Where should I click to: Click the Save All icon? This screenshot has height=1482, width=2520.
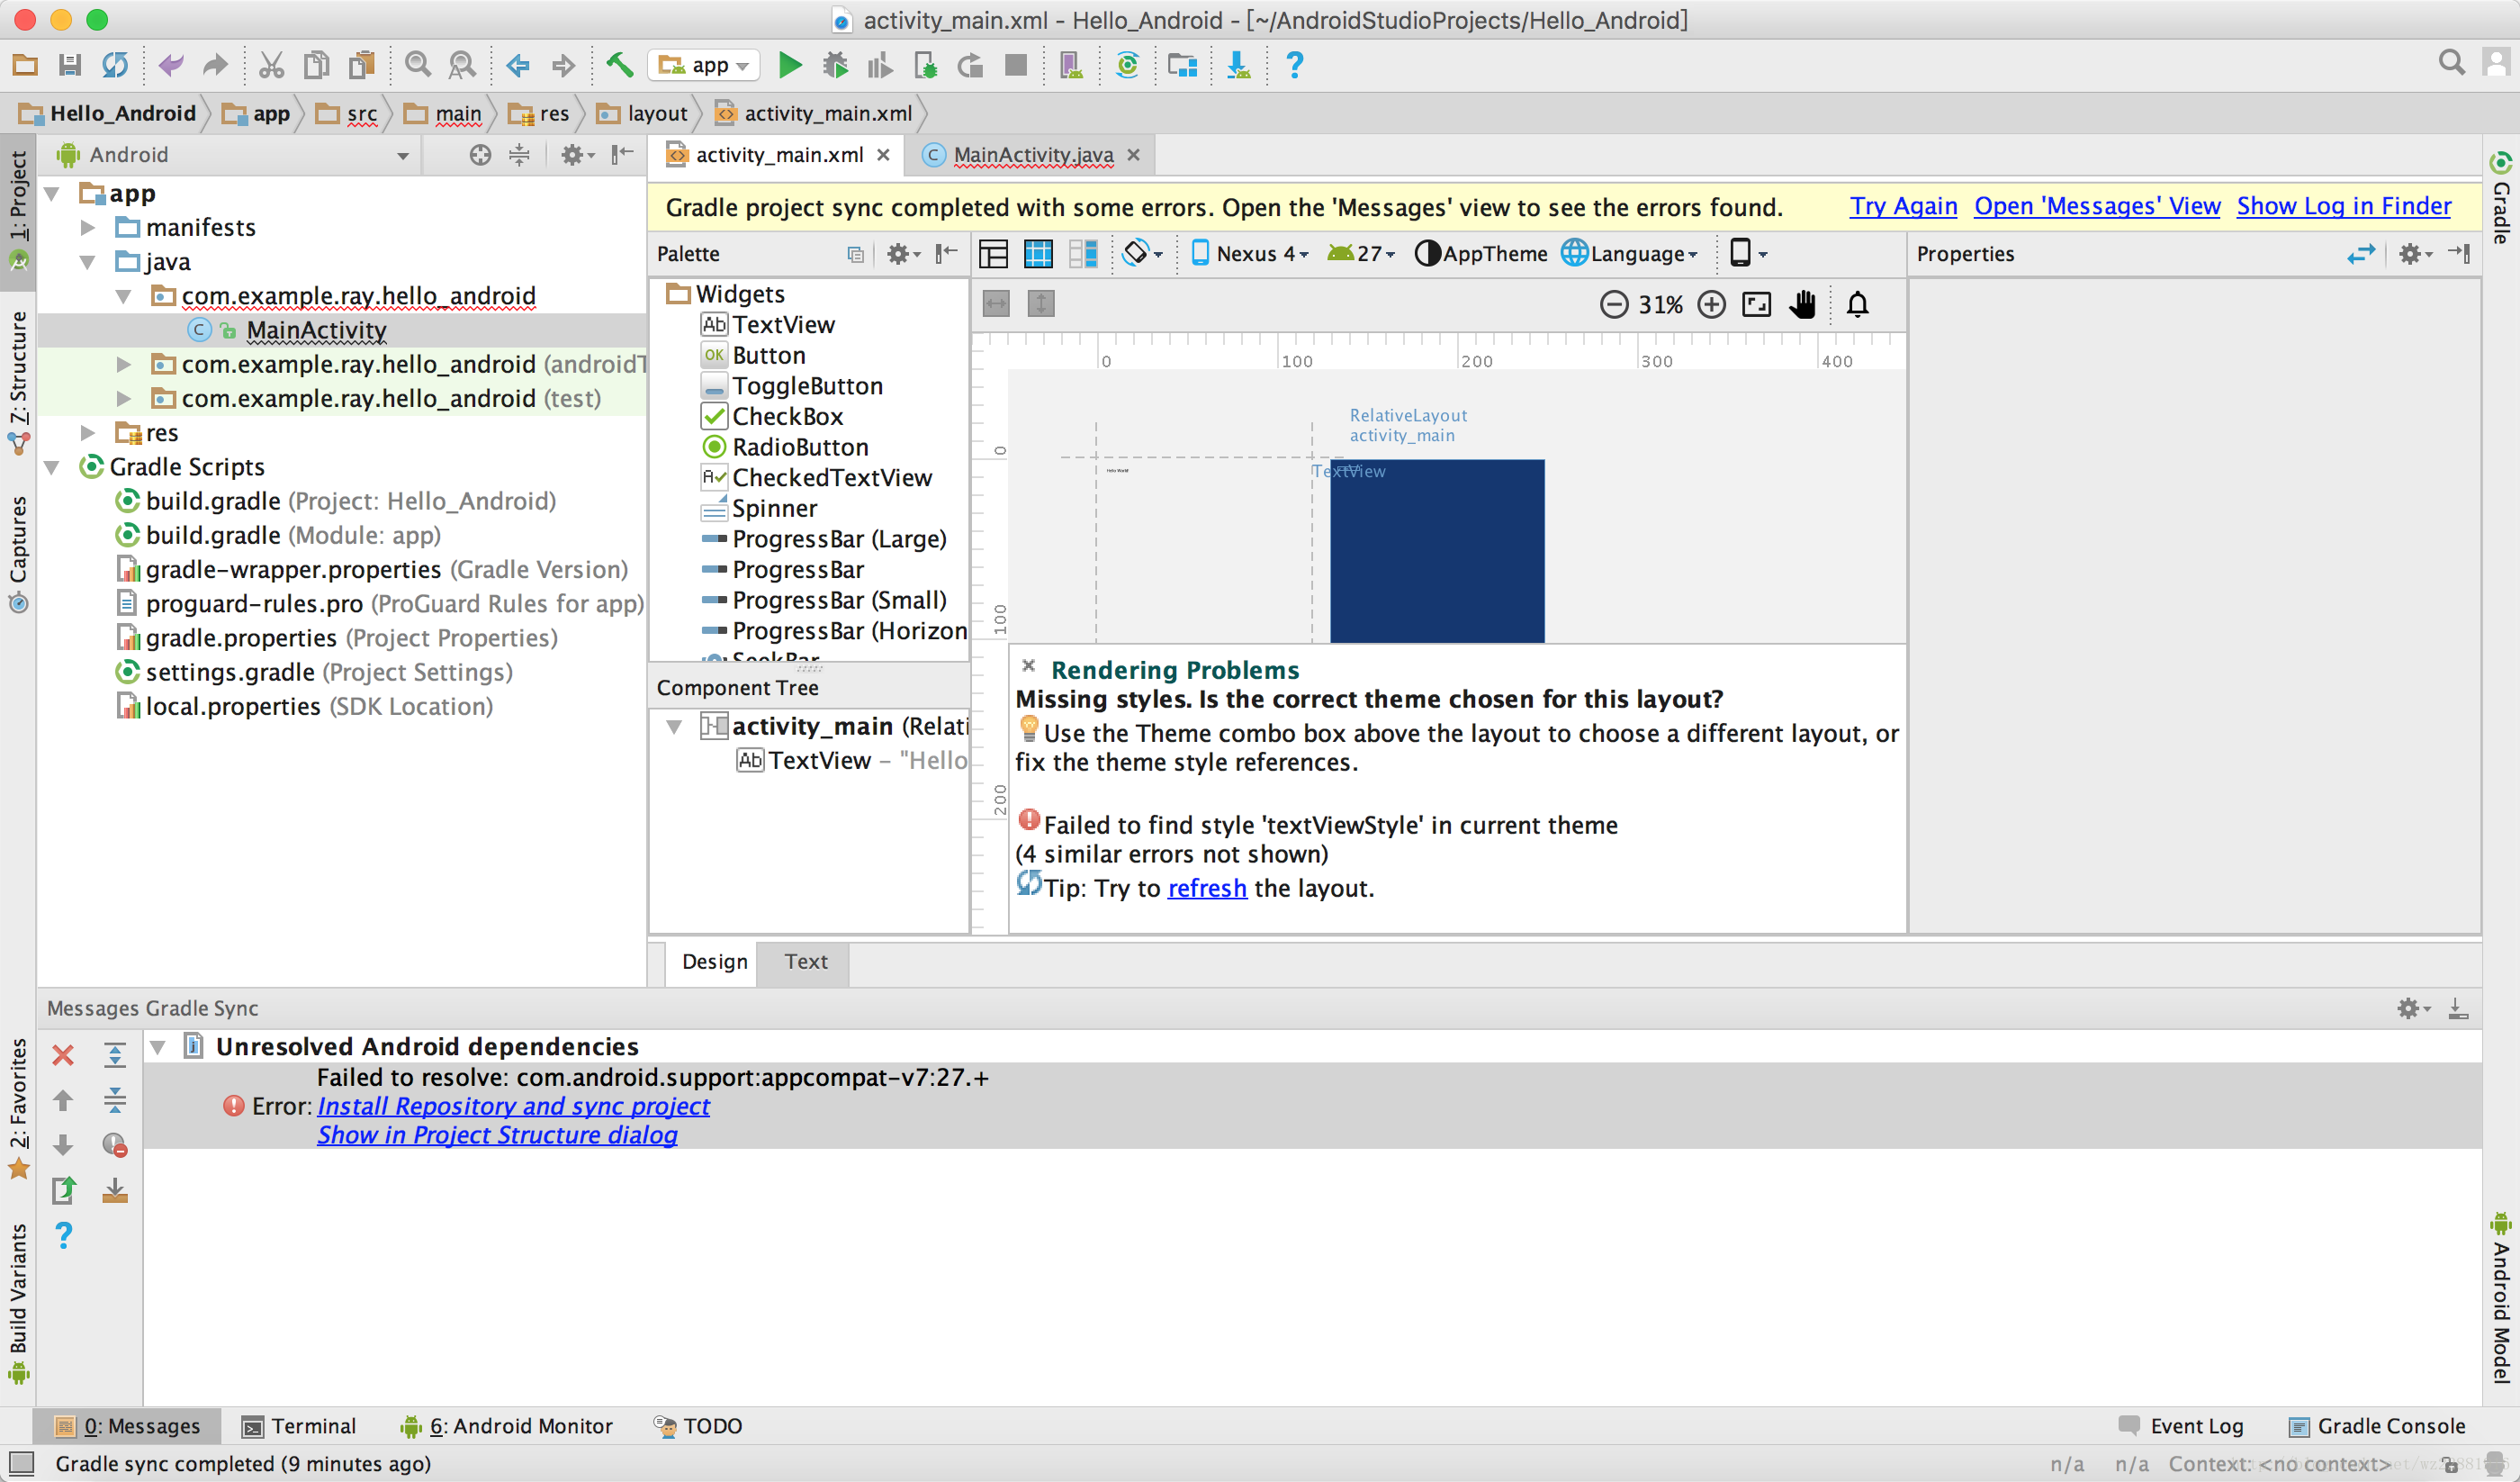point(70,66)
